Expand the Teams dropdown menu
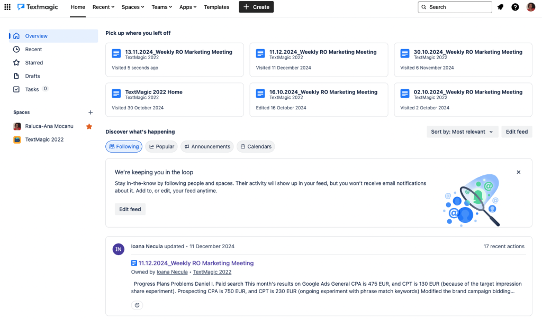The width and height of the screenshot is (542, 319). (x=162, y=7)
